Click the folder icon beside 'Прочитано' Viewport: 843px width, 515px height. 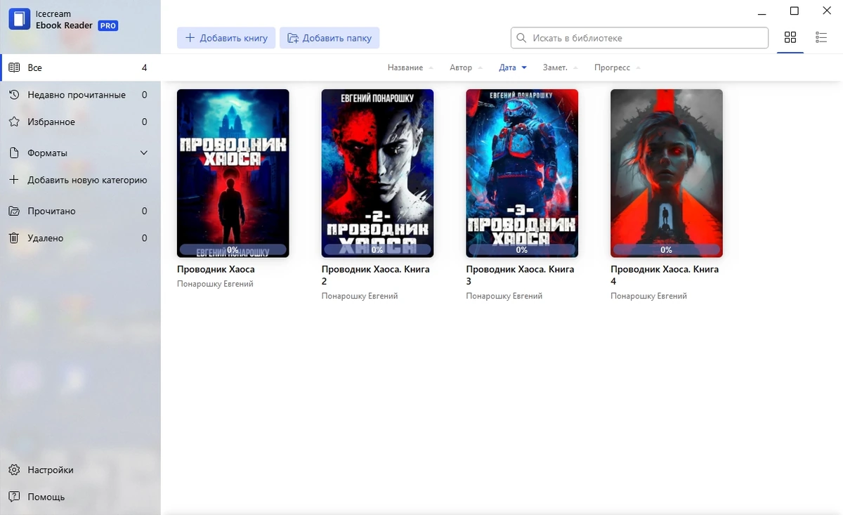click(14, 211)
